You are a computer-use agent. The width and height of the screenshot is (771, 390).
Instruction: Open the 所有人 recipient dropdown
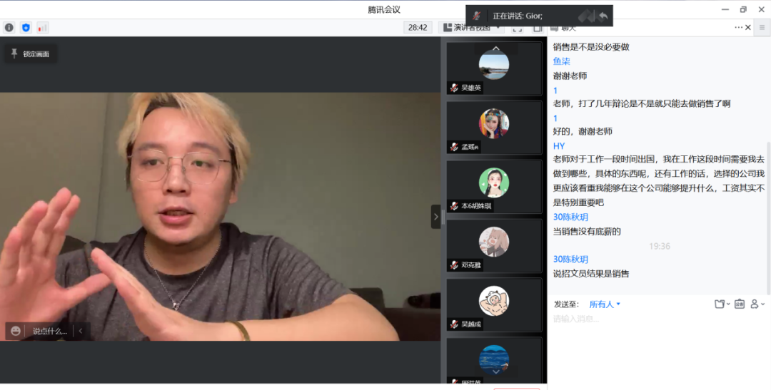point(605,304)
